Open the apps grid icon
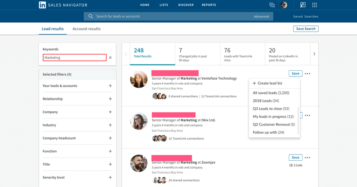 [x=315, y=5]
